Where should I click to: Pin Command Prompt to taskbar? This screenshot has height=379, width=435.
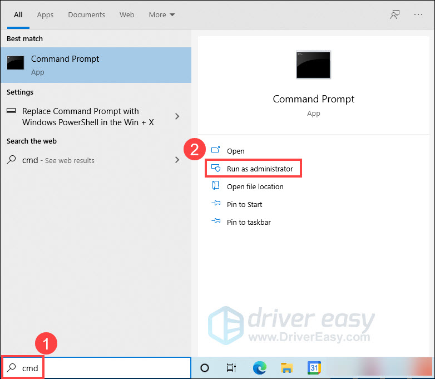click(x=249, y=222)
